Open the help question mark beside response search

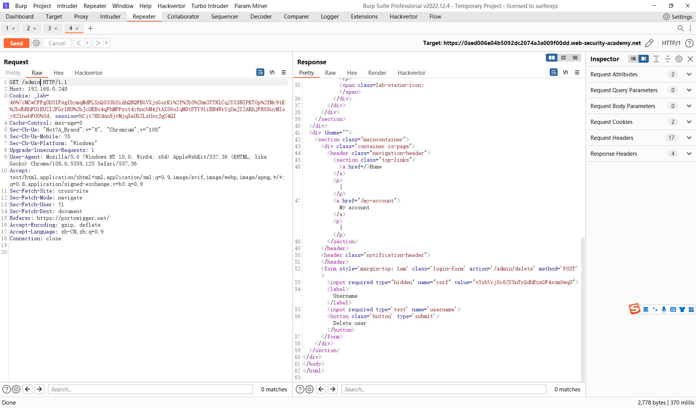pos(300,389)
